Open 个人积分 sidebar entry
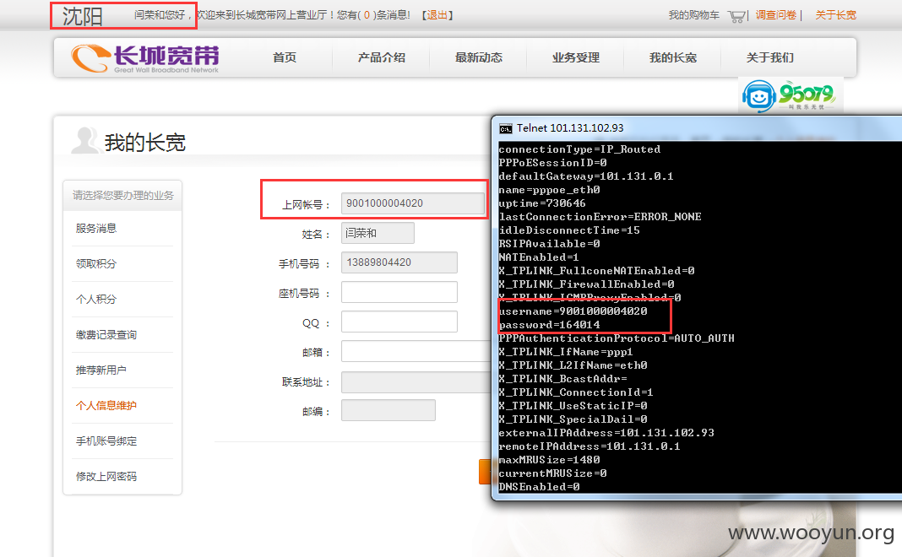This screenshot has height=557, width=902. tap(96, 300)
